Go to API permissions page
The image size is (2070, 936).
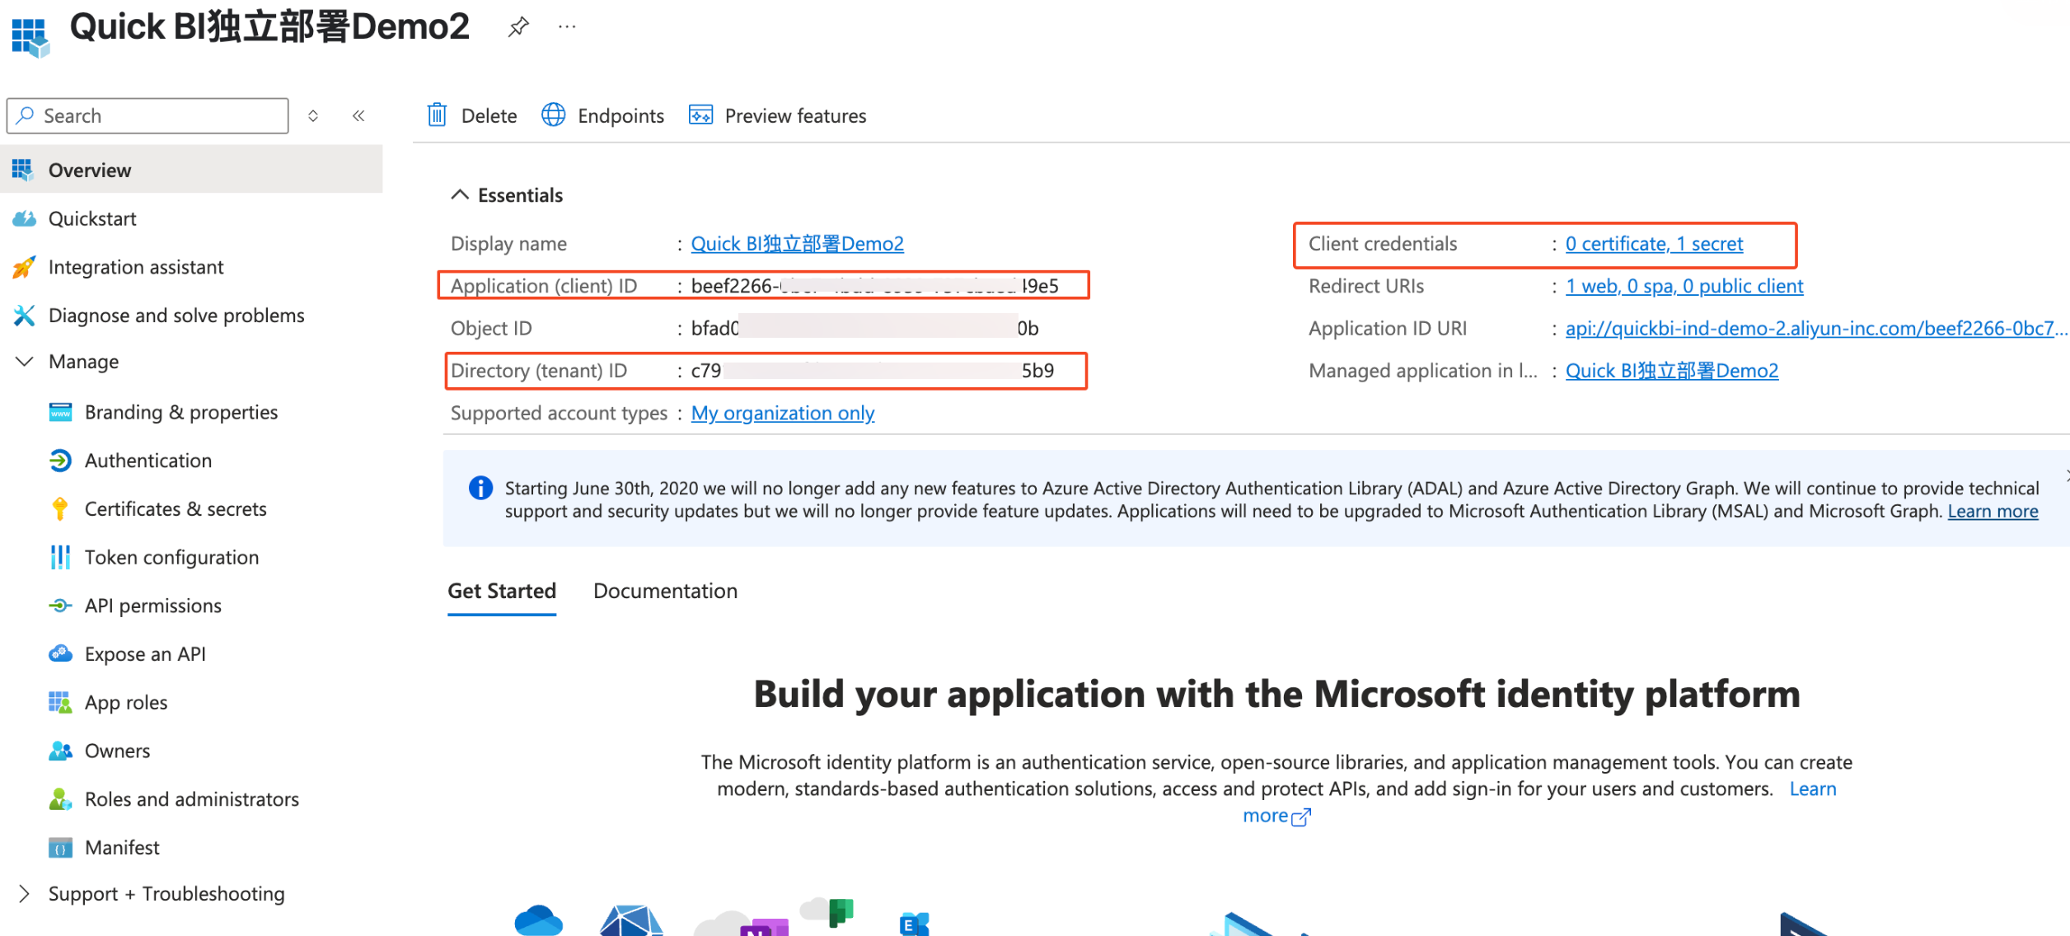(x=153, y=606)
